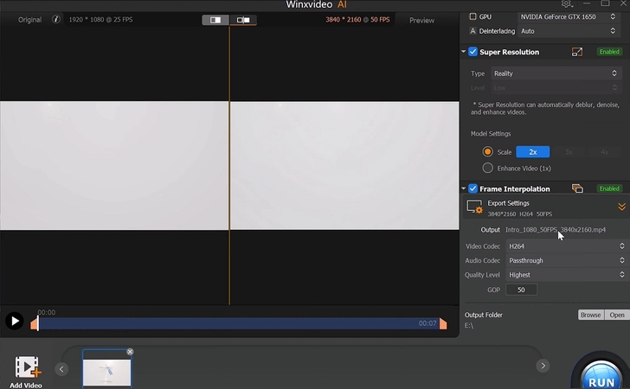This screenshot has width=630, height=389.
Task: Click the Frame Interpolation layers icon
Action: coord(577,188)
